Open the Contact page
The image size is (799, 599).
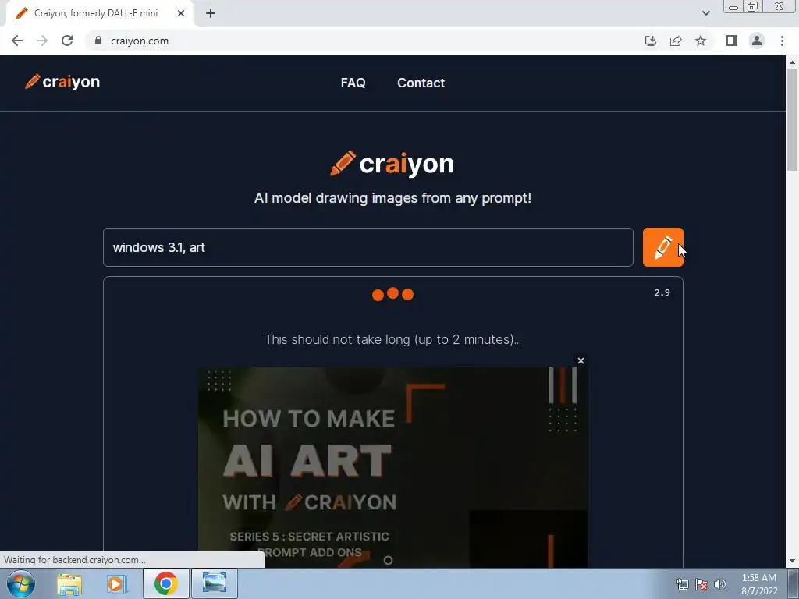[x=421, y=83]
